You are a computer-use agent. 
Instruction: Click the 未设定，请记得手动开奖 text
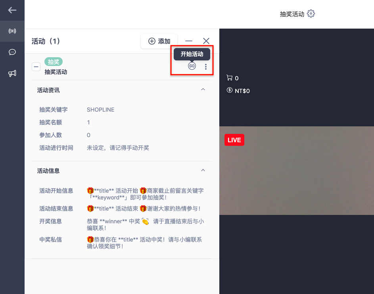pos(118,148)
